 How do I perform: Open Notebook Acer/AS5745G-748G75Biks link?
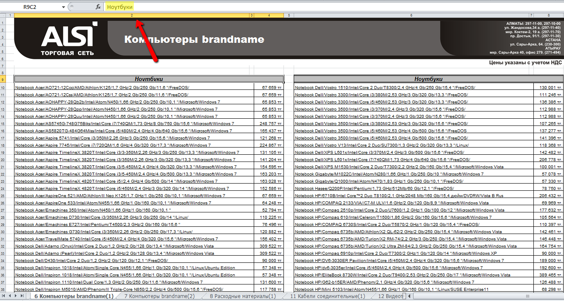(124, 123)
